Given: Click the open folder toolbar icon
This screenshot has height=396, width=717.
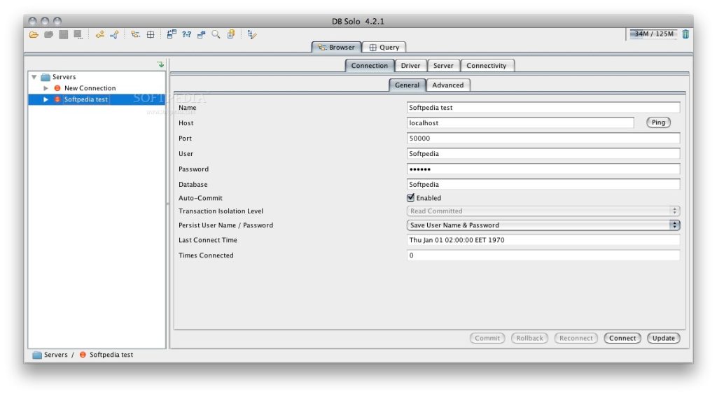Looking at the screenshot, I should tap(34, 34).
